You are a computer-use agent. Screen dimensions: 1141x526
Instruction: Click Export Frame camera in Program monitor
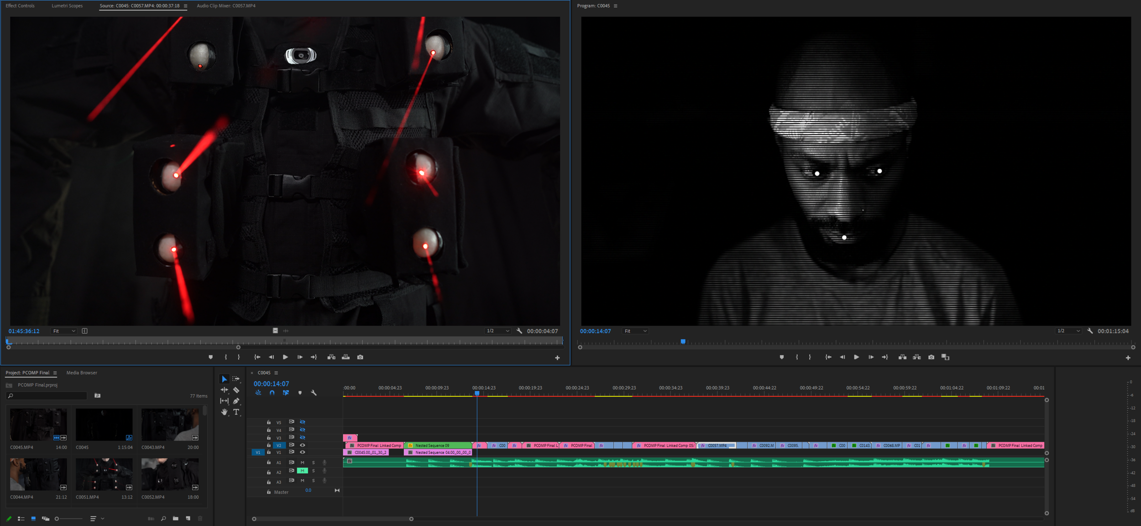point(931,357)
